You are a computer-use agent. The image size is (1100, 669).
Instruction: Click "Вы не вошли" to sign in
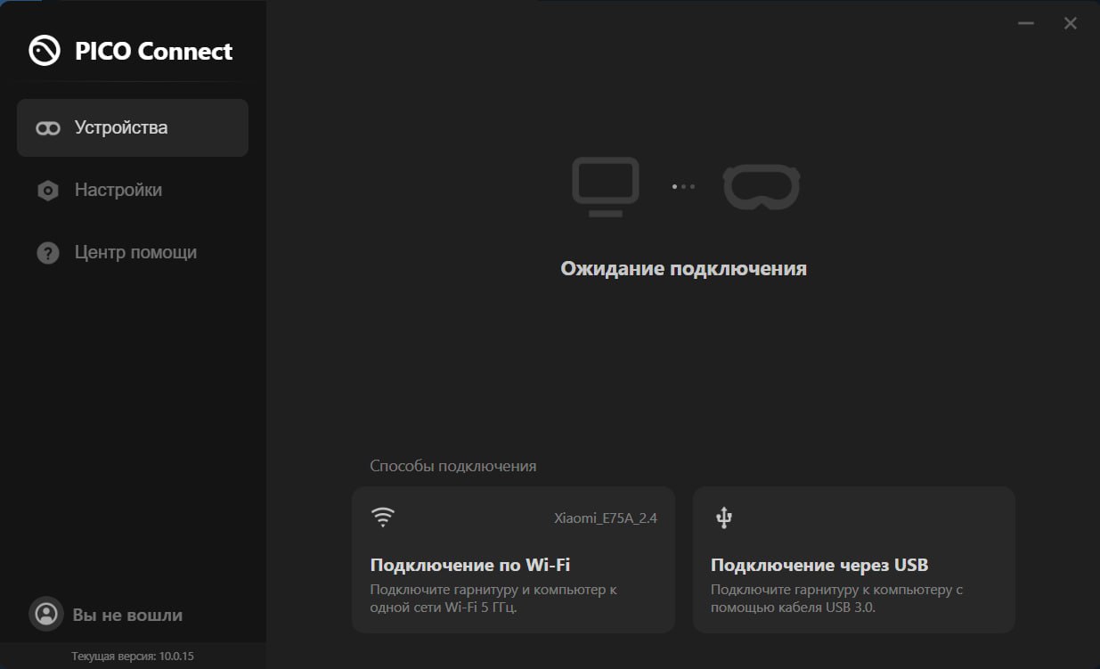pyautogui.click(x=127, y=615)
